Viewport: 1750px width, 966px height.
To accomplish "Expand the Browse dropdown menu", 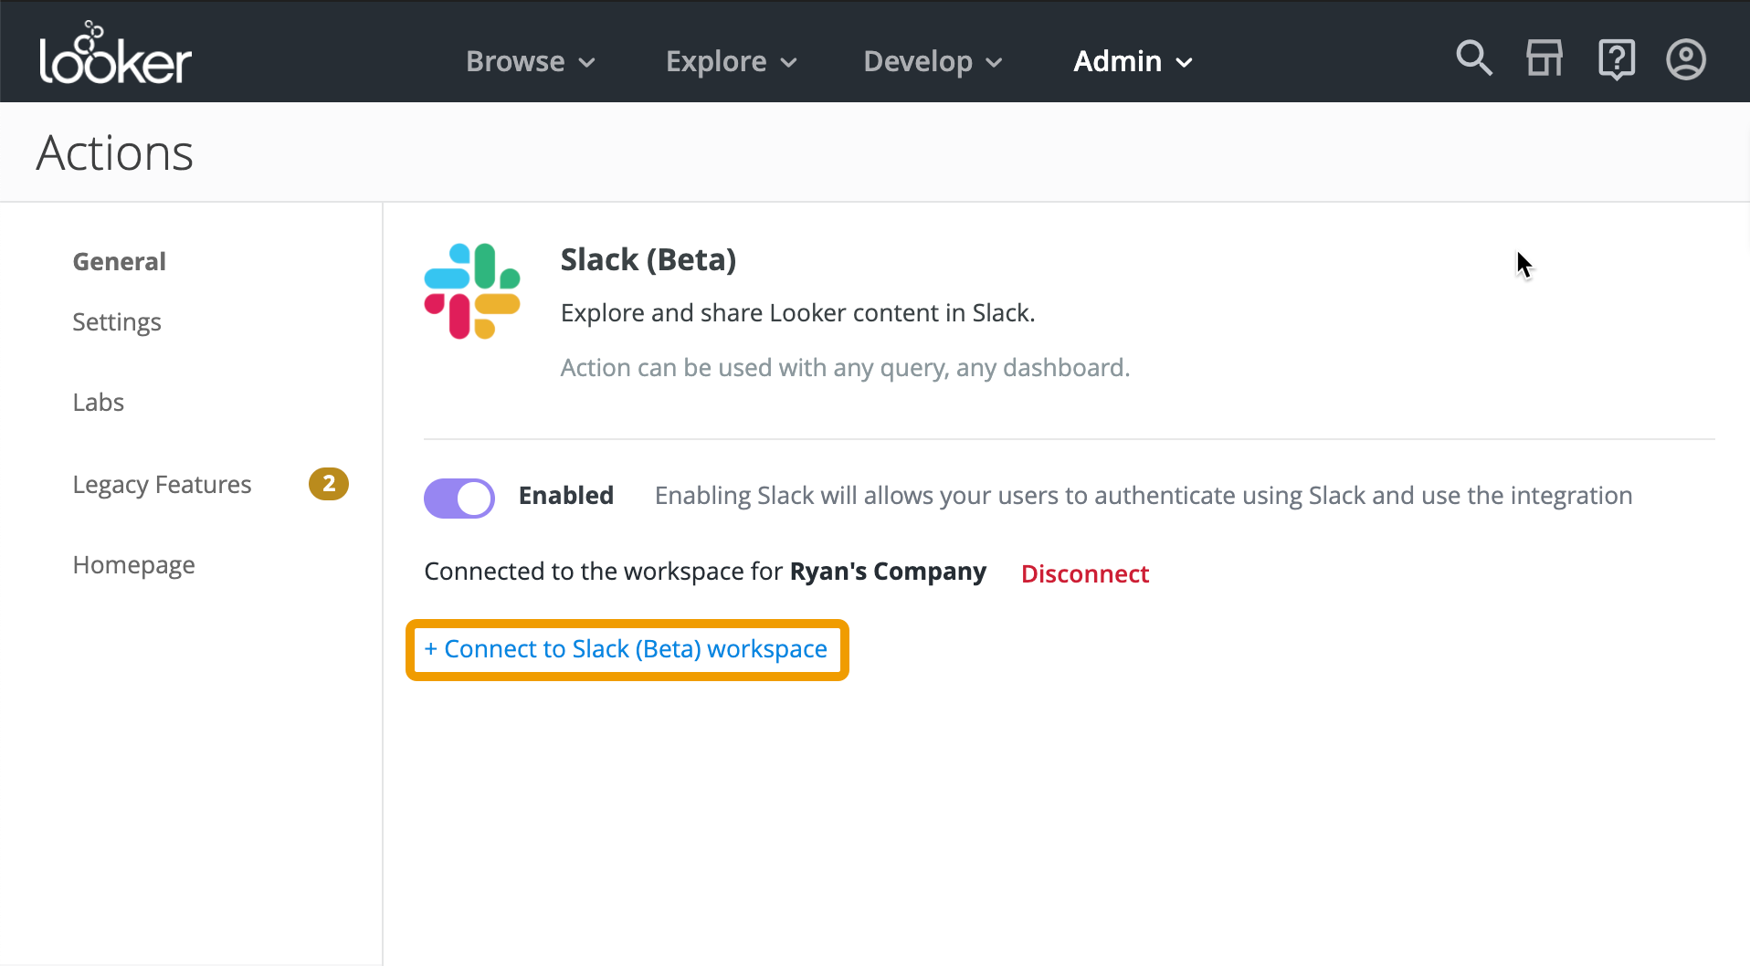I will [530, 61].
